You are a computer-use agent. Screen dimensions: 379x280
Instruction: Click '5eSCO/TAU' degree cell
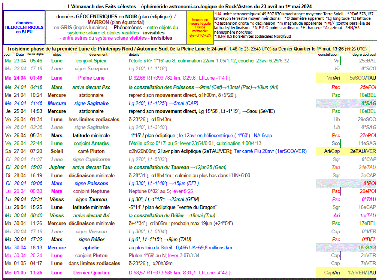tap(363, 78)
